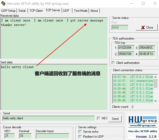Image resolution: width=159 pixels, height=140 pixels.
Task: Click the Decoder Input field
Action: coord(52,136)
